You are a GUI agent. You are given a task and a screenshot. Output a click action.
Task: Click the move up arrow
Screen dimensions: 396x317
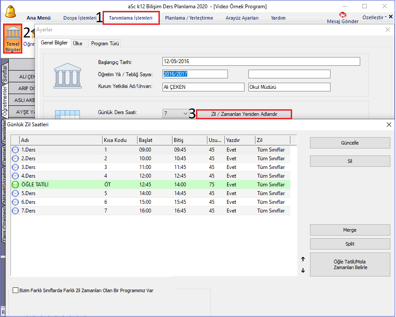point(303,259)
